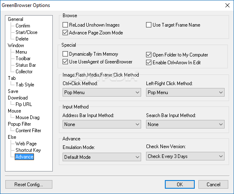Open Mouse settings category
The image size is (234, 194).
(x=14, y=111)
